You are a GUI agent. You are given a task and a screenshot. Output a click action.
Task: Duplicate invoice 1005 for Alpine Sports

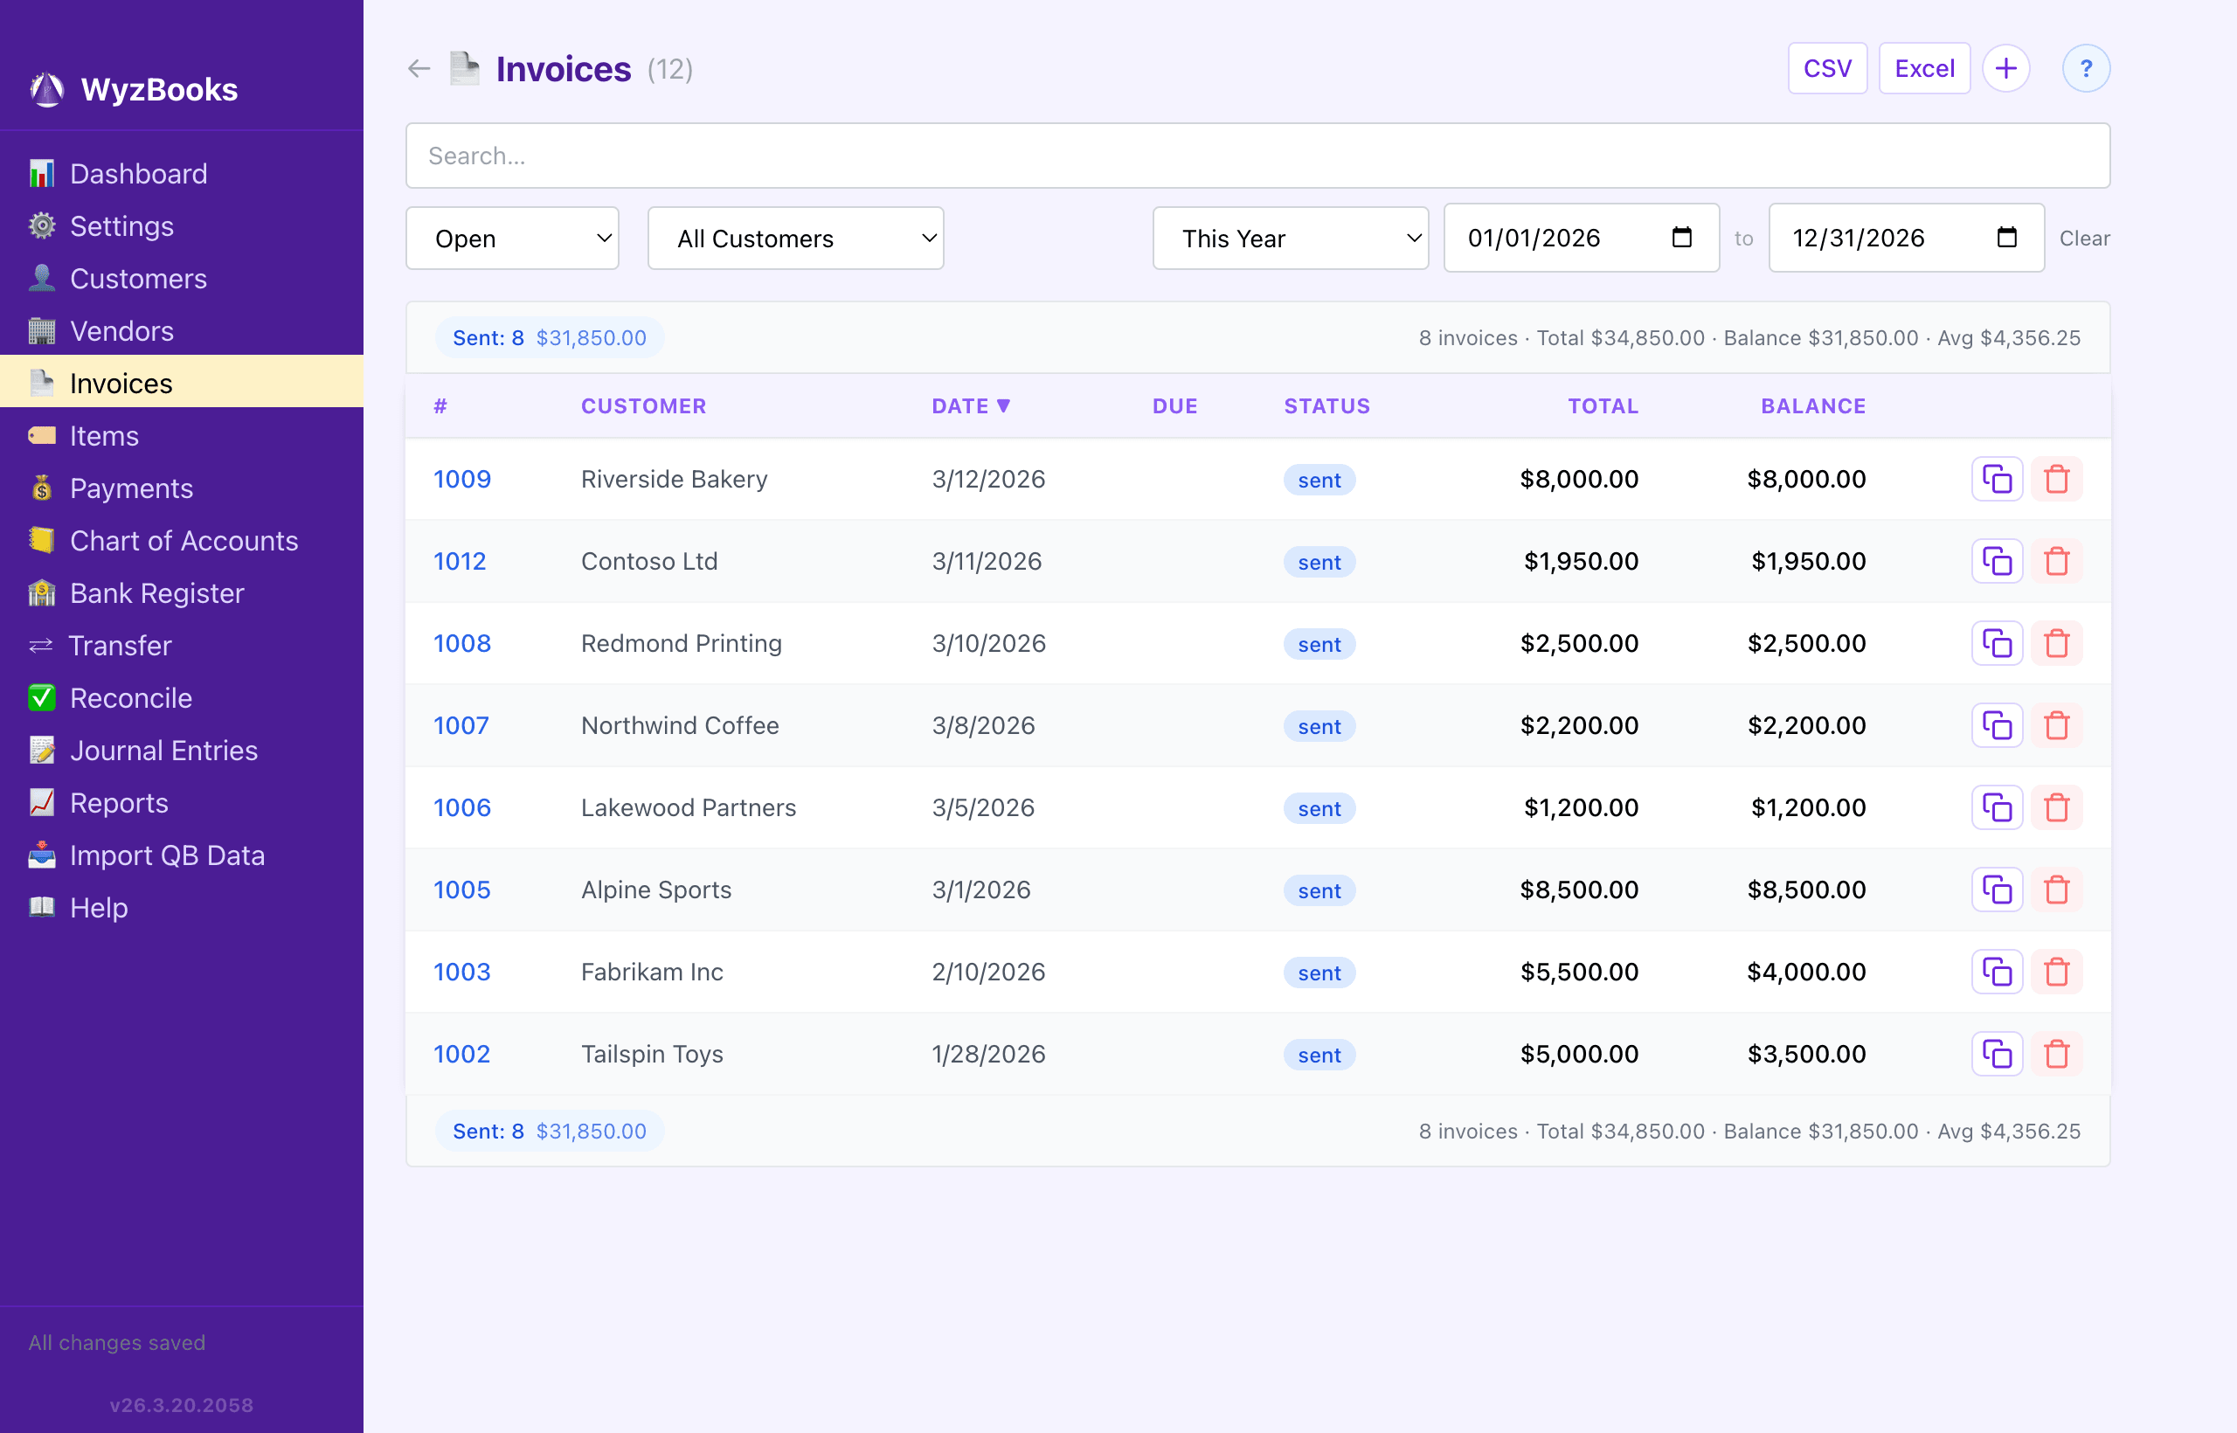(x=1997, y=890)
